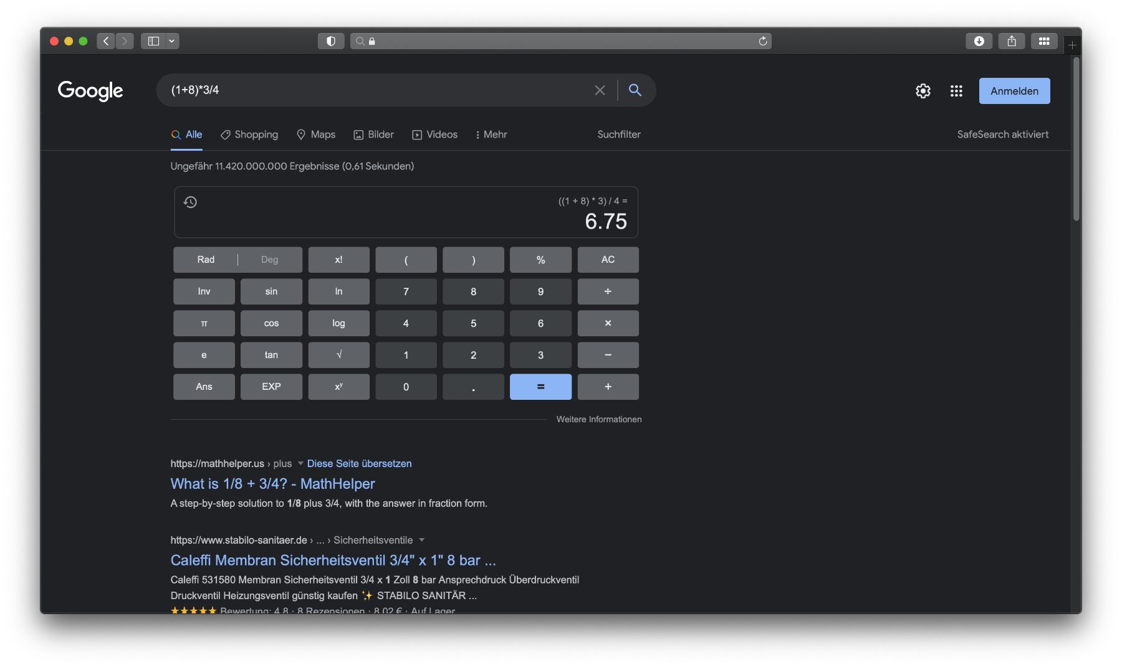This screenshot has height=667, width=1122.
Task: Click inside the search input field
Action: pos(374,90)
